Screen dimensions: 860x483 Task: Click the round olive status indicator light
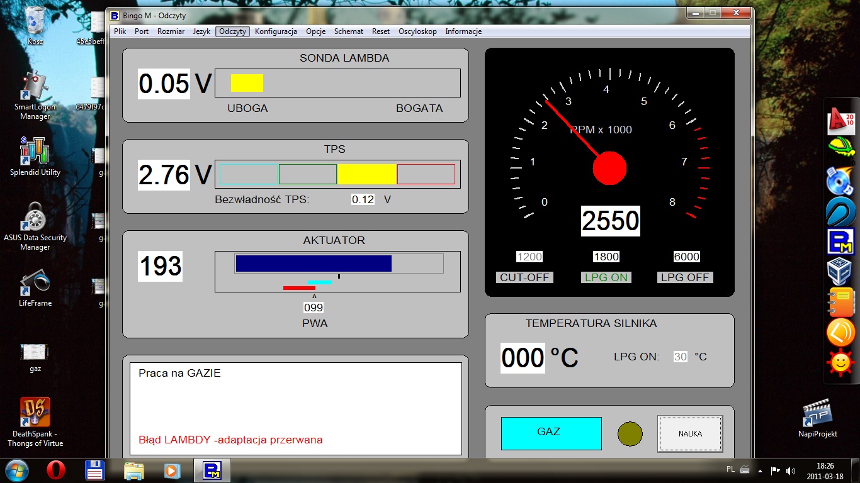tap(630, 434)
